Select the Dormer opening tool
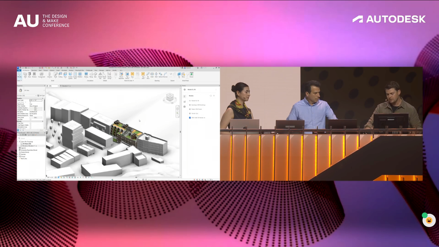The height and width of the screenshot is (247, 439). click(165, 75)
